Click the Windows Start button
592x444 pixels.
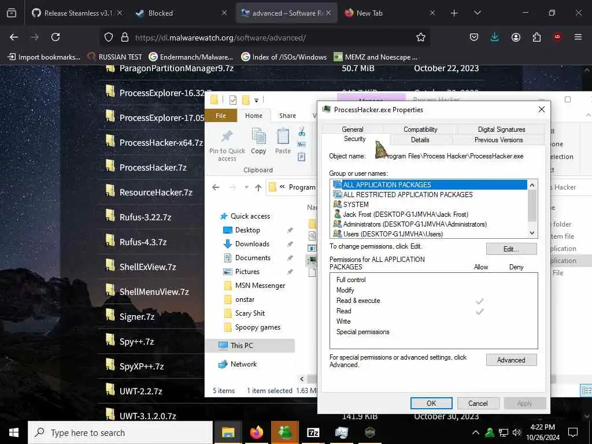(14, 432)
